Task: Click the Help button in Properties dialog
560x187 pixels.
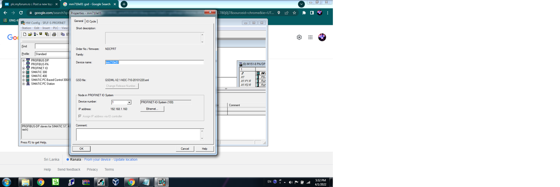Action: [205, 149]
